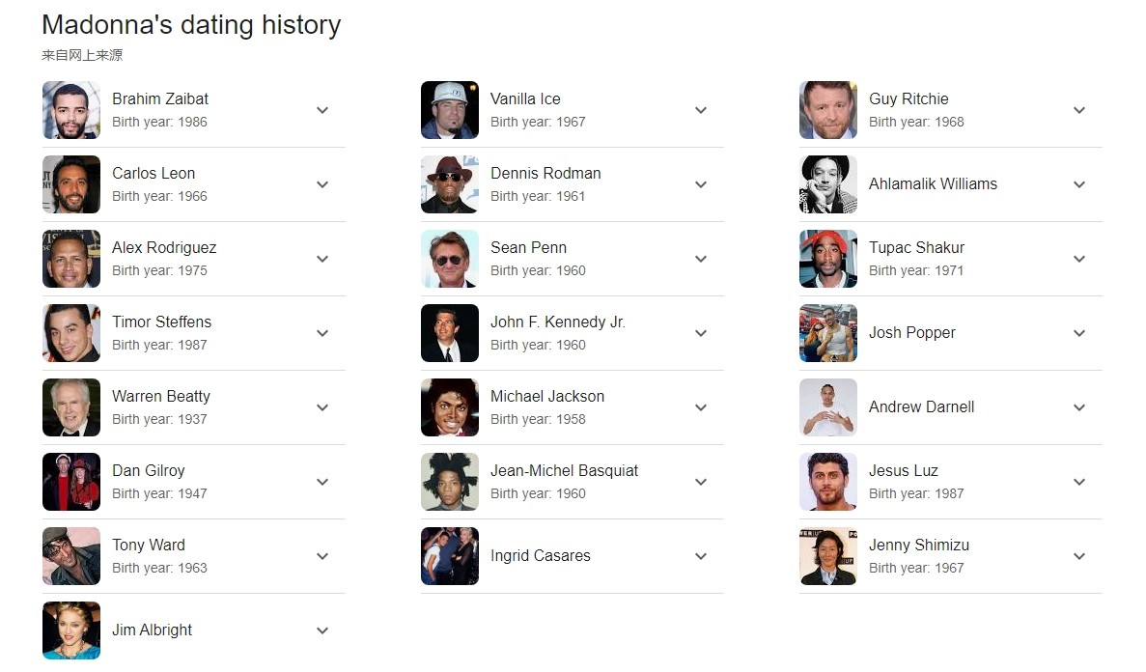Image resolution: width=1146 pixels, height=672 pixels.
Task: Click the John F. Kennedy Jr. name
Action: pyautogui.click(x=558, y=322)
